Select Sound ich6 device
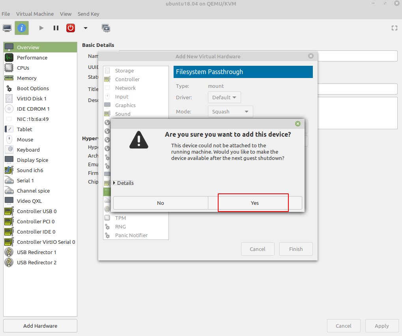402x336 pixels. pyautogui.click(x=30, y=170)
